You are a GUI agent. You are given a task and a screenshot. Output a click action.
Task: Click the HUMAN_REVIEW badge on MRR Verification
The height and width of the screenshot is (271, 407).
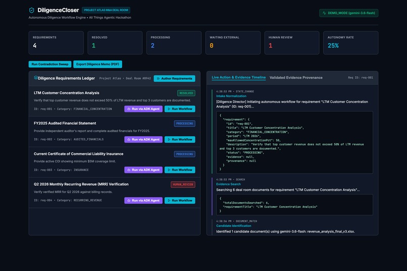[x=183, y=184]
